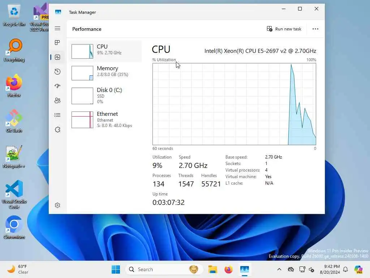Image resolution: width=370 pixels, height=278 pixels.
Task: Click the muted volume tray icon
Action: (311, 269)
